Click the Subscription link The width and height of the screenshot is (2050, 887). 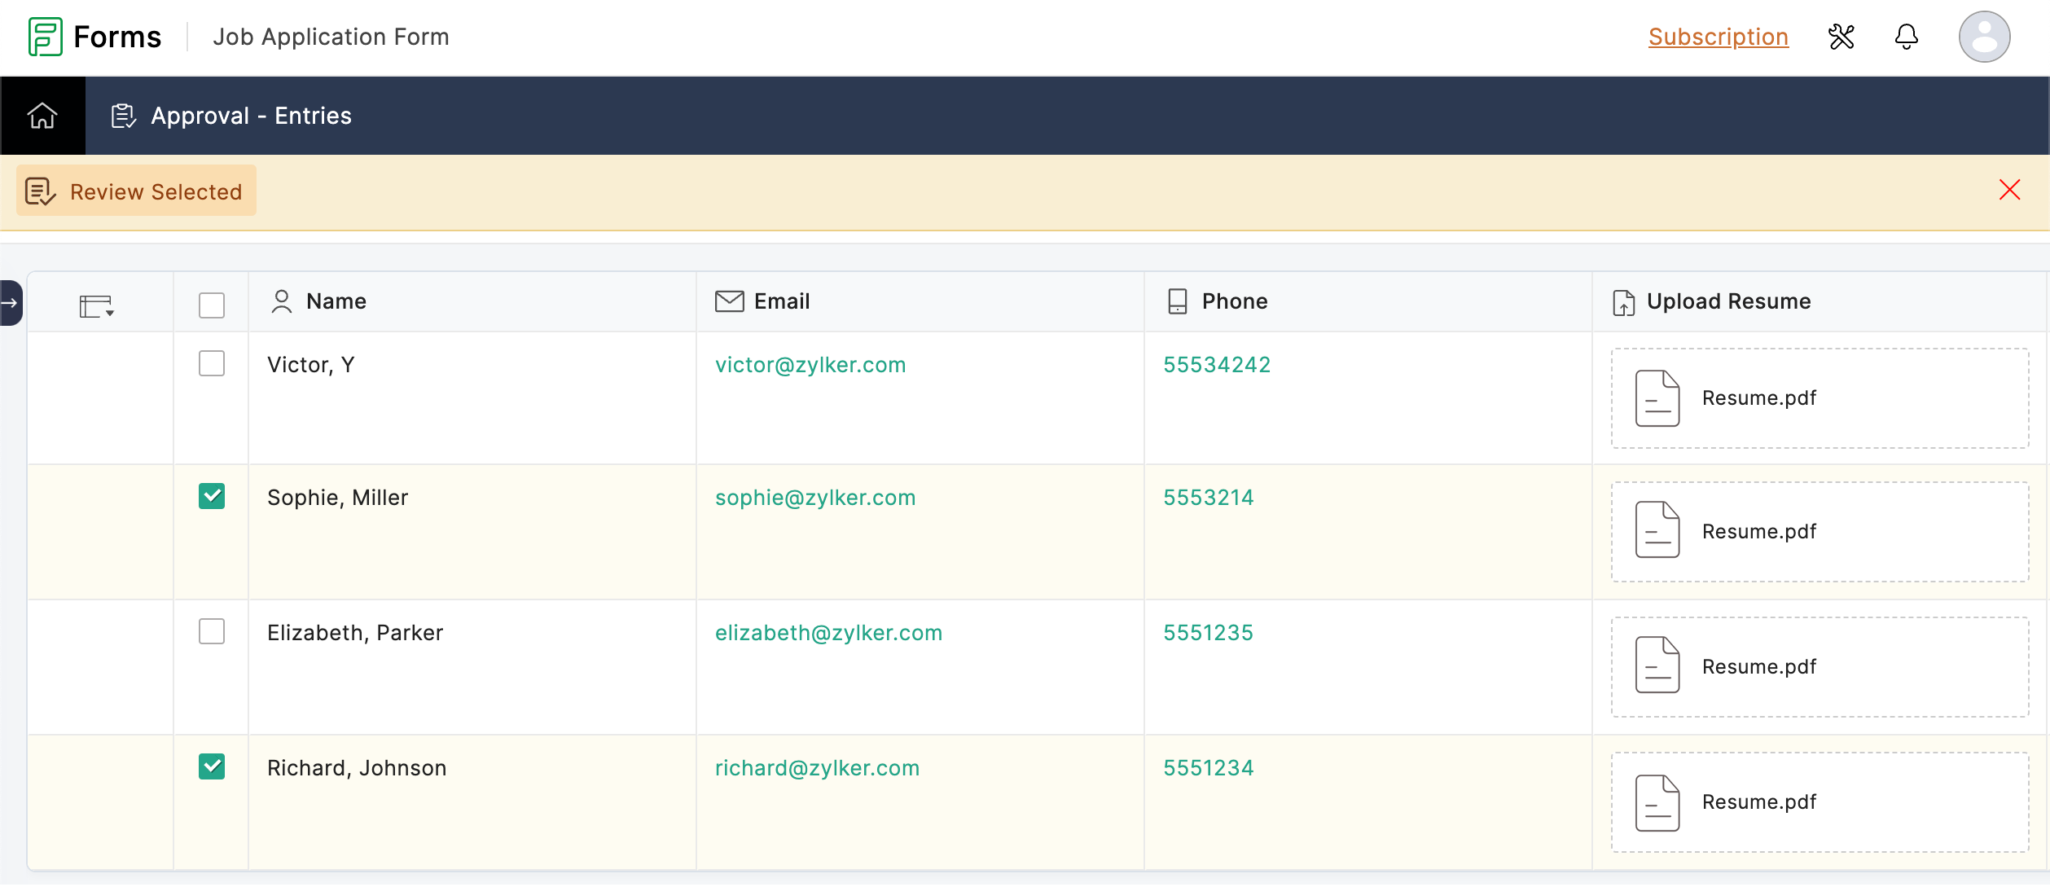pos(1718,35)
